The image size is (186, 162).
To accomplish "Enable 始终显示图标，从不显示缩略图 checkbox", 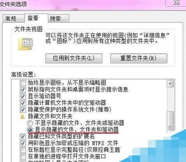I will [x=23, y=83].
